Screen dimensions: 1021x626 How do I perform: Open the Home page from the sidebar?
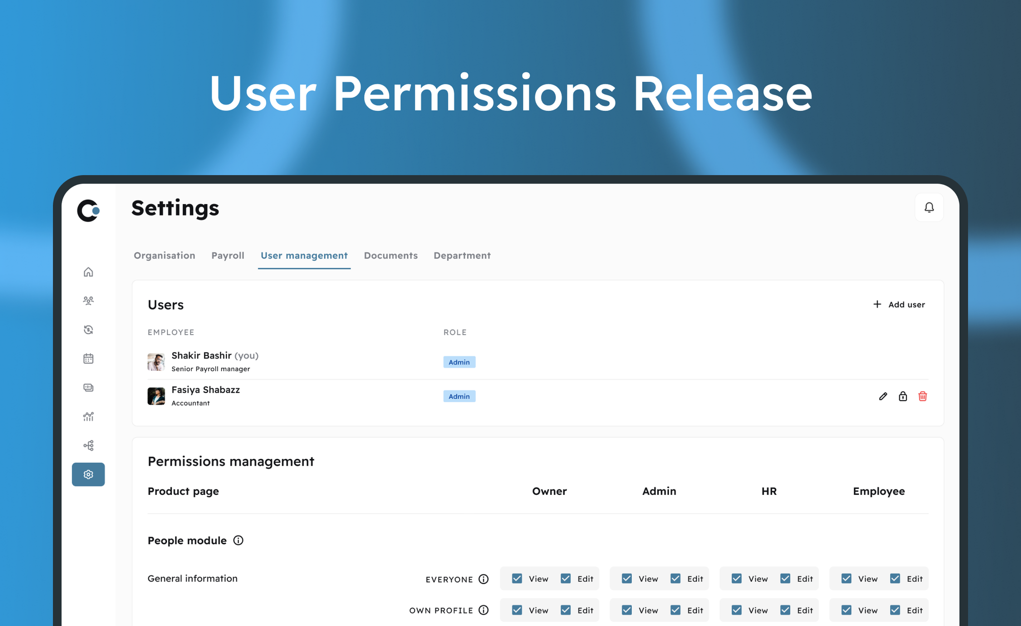pos(88,272)
